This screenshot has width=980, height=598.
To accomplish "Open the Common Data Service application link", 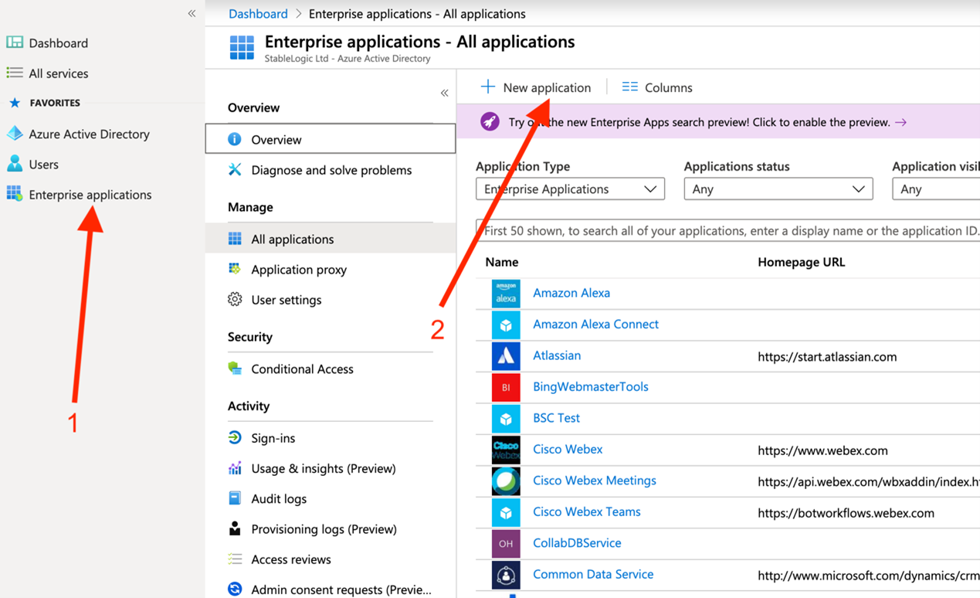I will pyautogui.click(x=593, y=574).
